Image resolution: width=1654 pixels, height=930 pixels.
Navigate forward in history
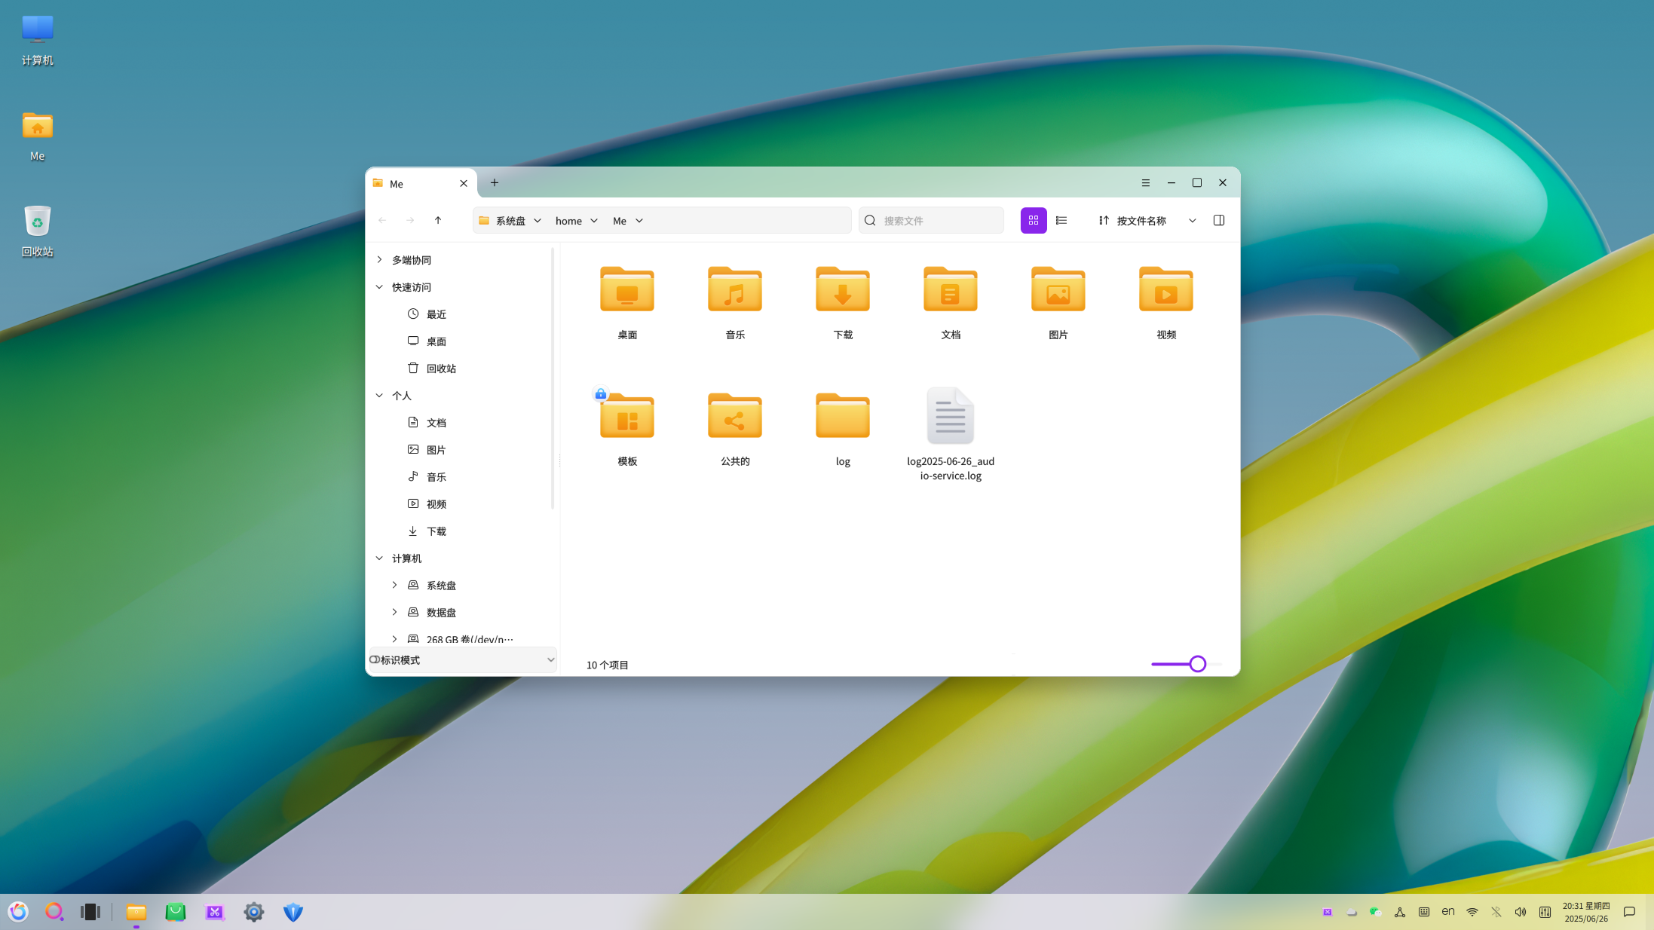coord(410,220)
